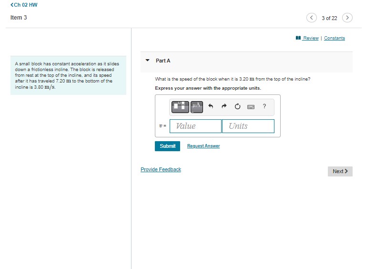This screenshot has width=365, height=269.
Task: Return to Ch 02 HW
Action: pyautogui.click(x=24, y=5)
